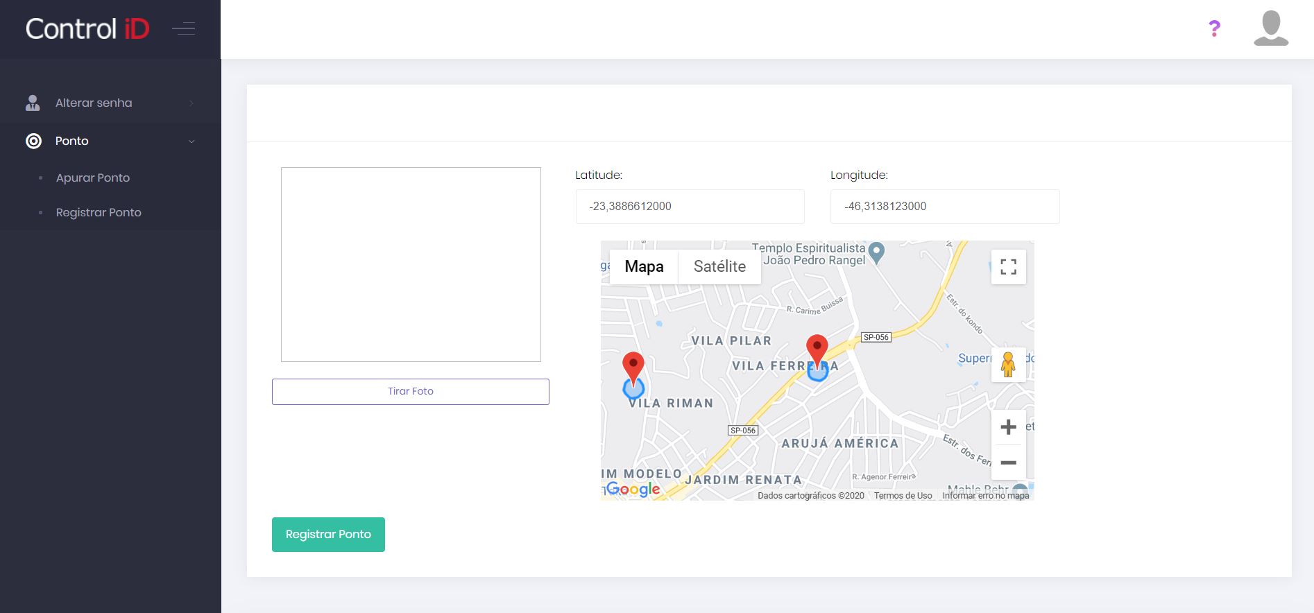Click the Latitude input field
The width and height of the screenshot is (1314, 613).
(690, 207)
